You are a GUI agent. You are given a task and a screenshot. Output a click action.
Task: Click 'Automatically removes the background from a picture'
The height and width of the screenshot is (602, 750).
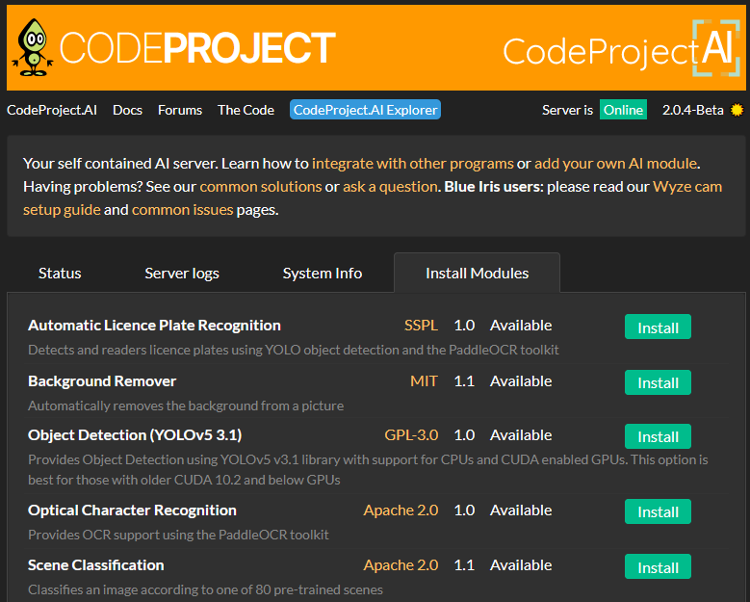[x=186, y=406]
